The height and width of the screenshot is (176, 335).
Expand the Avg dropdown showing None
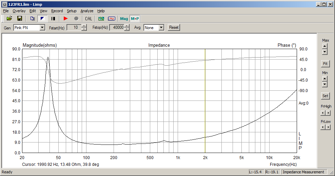coord(161,28)
